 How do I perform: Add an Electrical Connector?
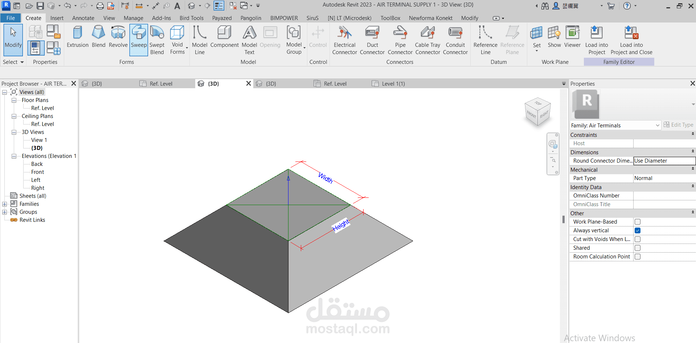point(344,40)
